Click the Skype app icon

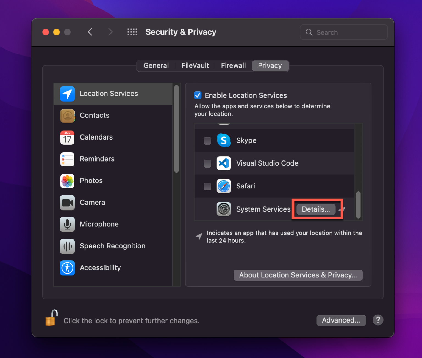(224, 141)
